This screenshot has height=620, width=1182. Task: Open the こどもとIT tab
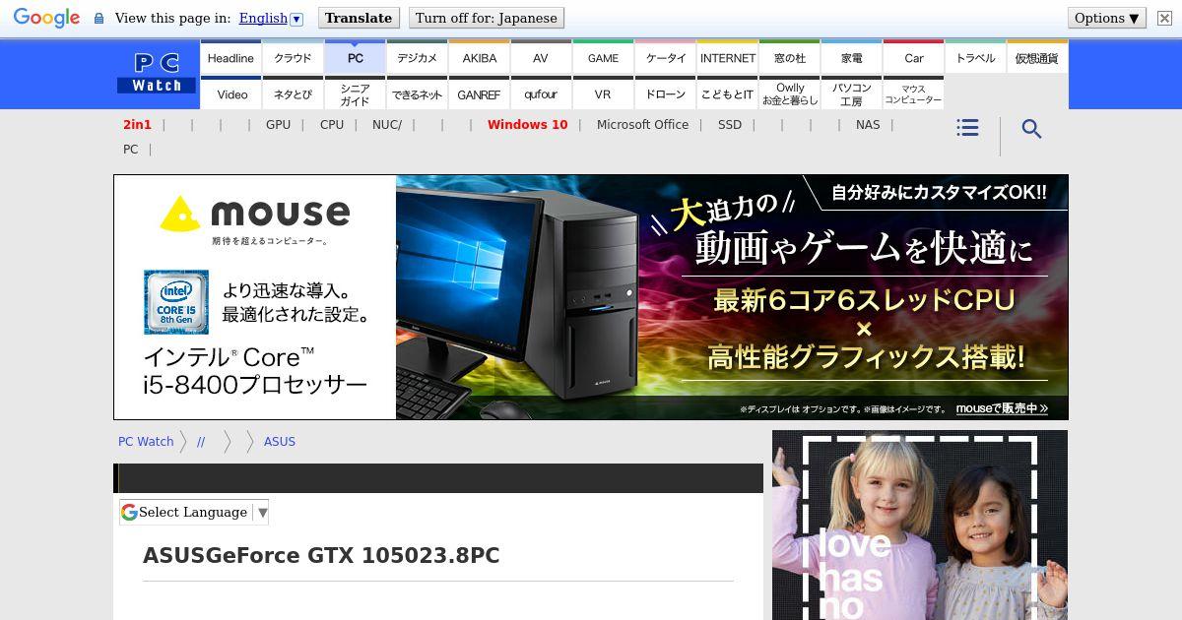tap(727, 93)
